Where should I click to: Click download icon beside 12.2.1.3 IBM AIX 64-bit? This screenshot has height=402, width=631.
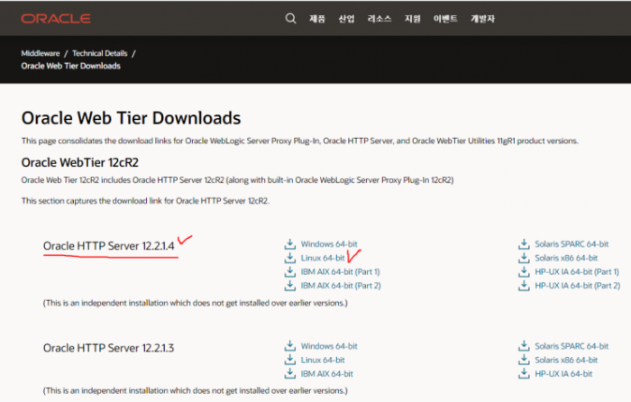click(289, 373)
